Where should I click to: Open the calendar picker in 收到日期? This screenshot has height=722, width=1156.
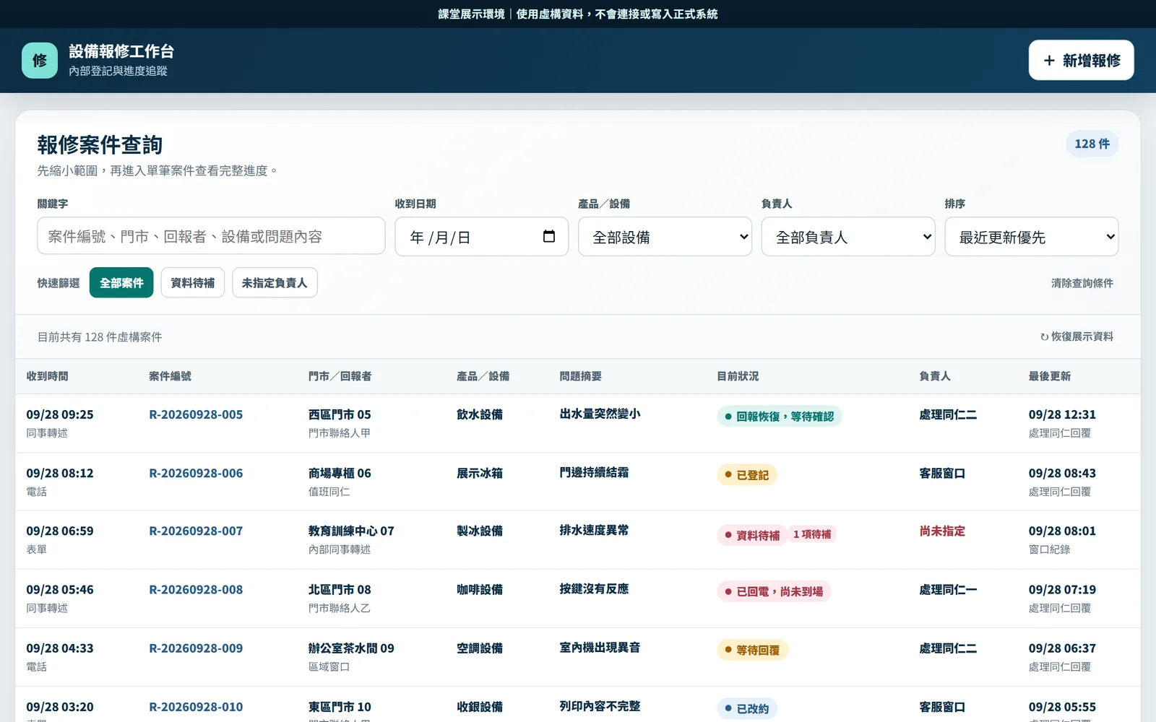point(549,237)
